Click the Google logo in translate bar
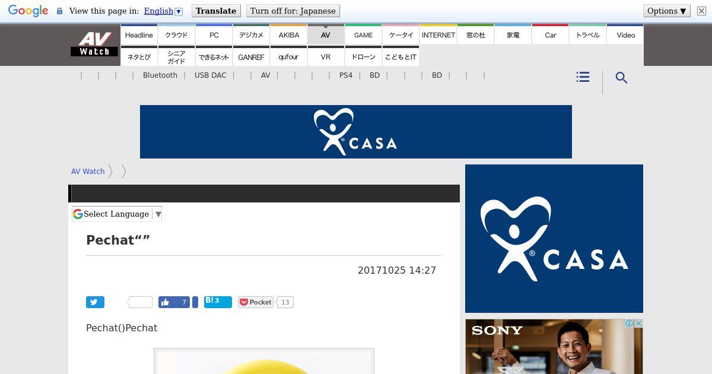This screenshot has width=712, height=374. coord(28,11)
